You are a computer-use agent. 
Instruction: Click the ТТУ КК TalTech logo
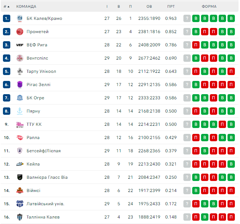(20, 124)
